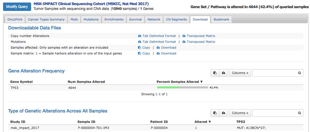
Task: Download Copy-number Alterations Transposed Matrix
Action: [x=199, y=36]
